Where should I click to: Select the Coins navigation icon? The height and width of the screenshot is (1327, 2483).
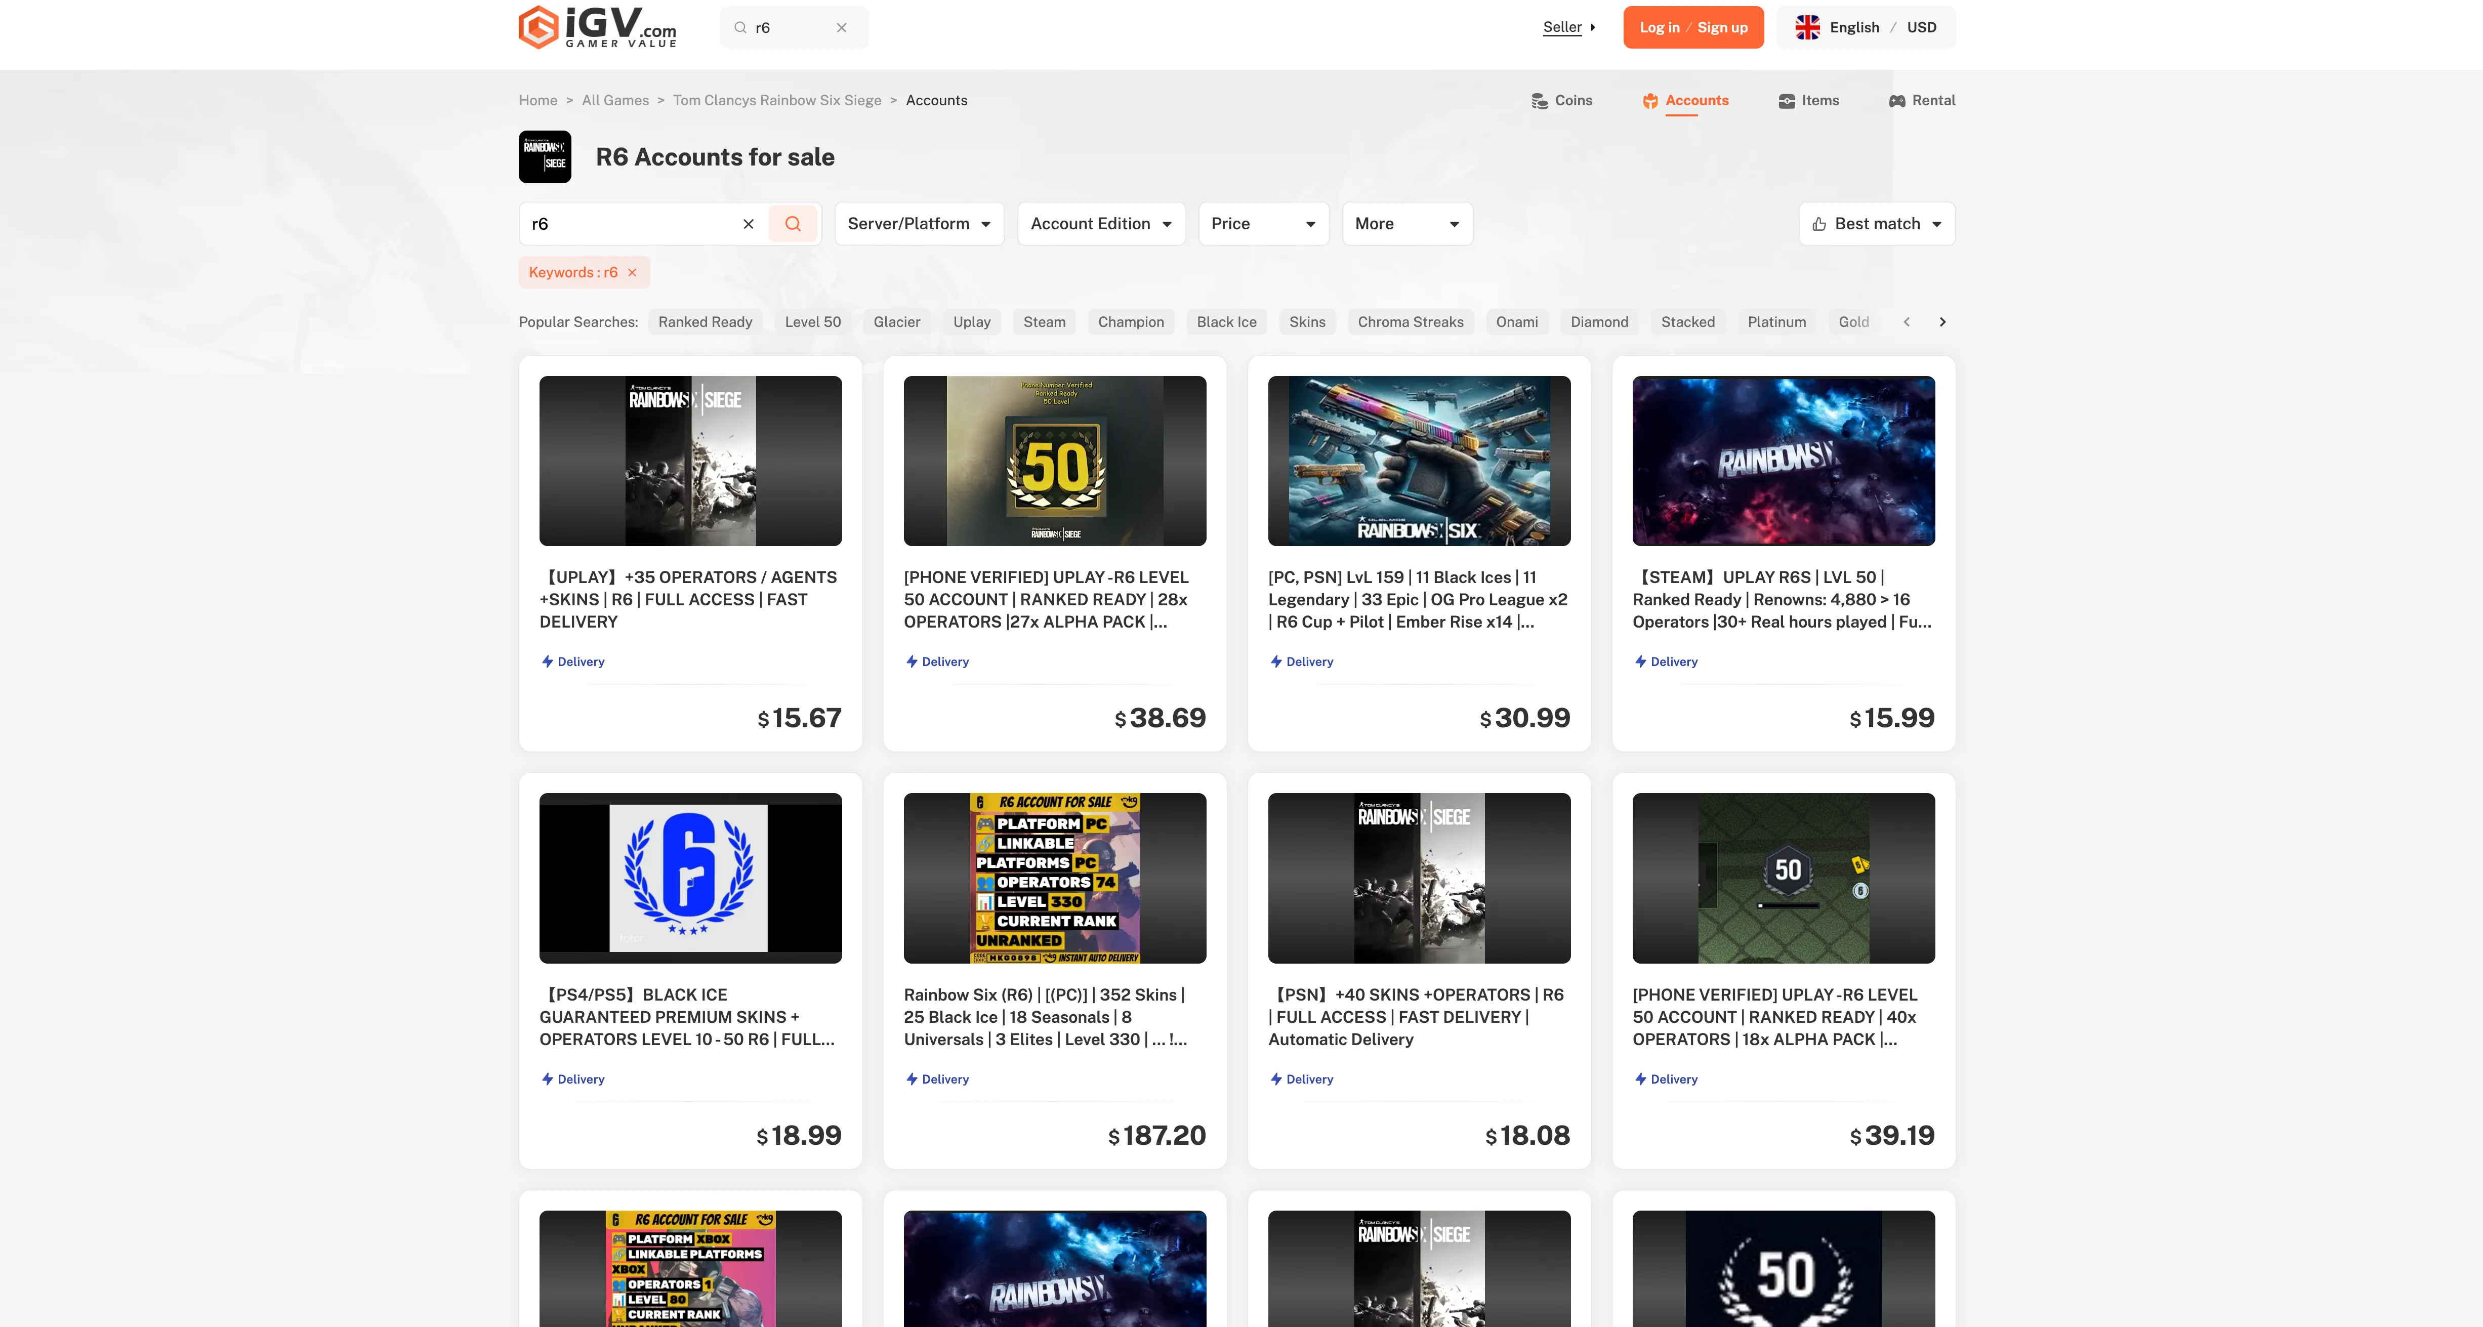1539,100
